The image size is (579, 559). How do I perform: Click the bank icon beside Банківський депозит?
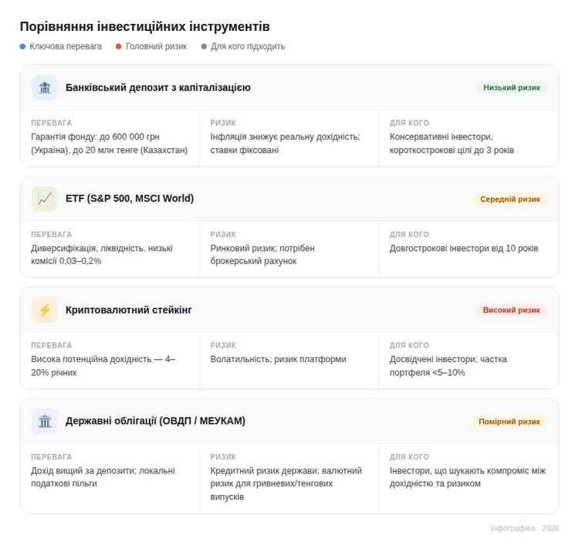pyautogui.click(x=45, y=87)
